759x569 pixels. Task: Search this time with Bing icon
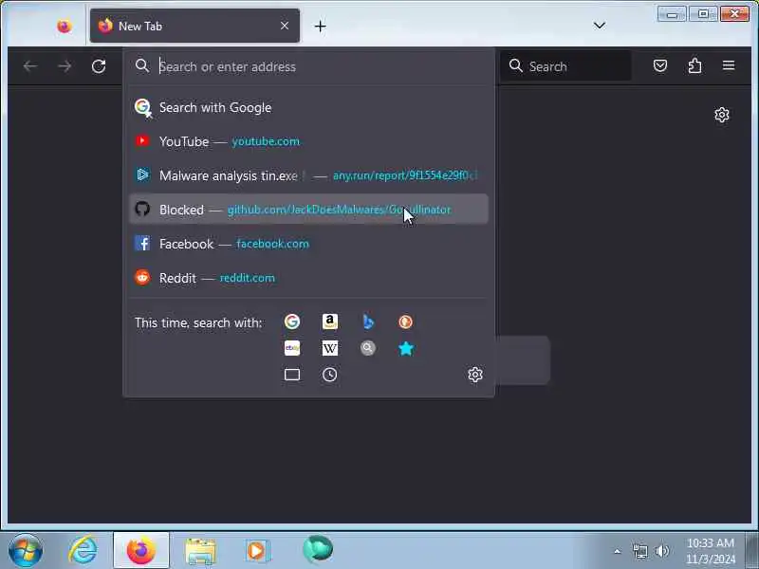click(368, 321)
